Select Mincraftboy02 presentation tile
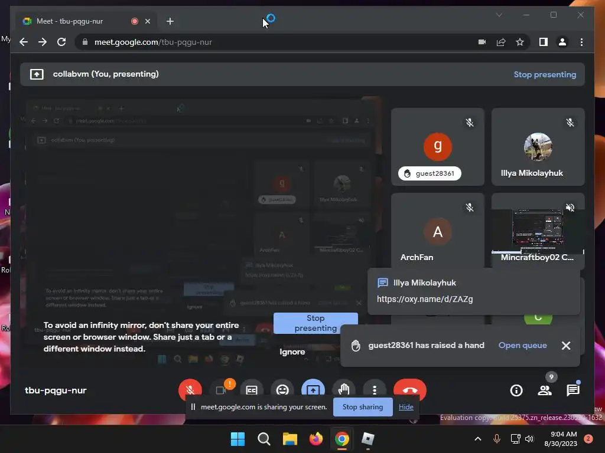The height and width of the screenshot is (453, 605). point(538,231)
